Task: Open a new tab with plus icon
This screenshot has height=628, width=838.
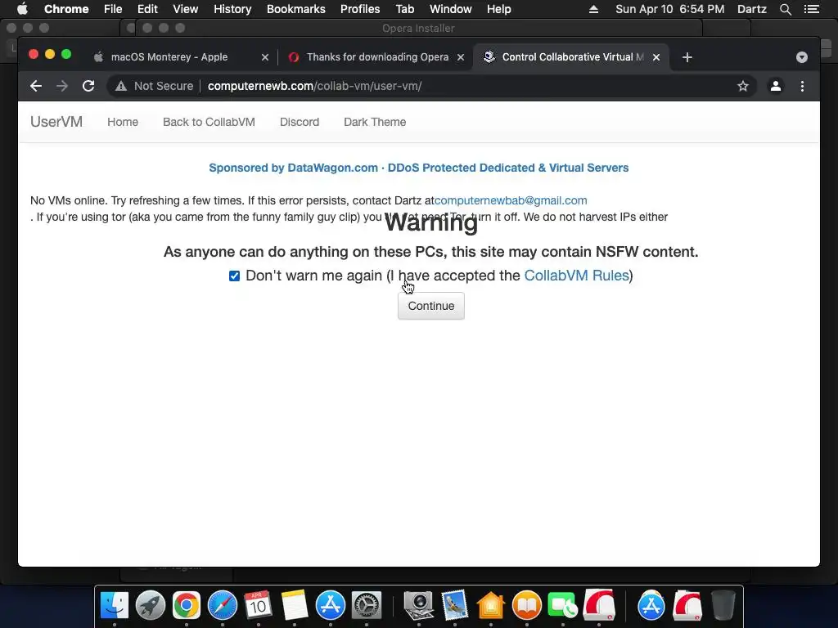Action: tap(687, 57)
